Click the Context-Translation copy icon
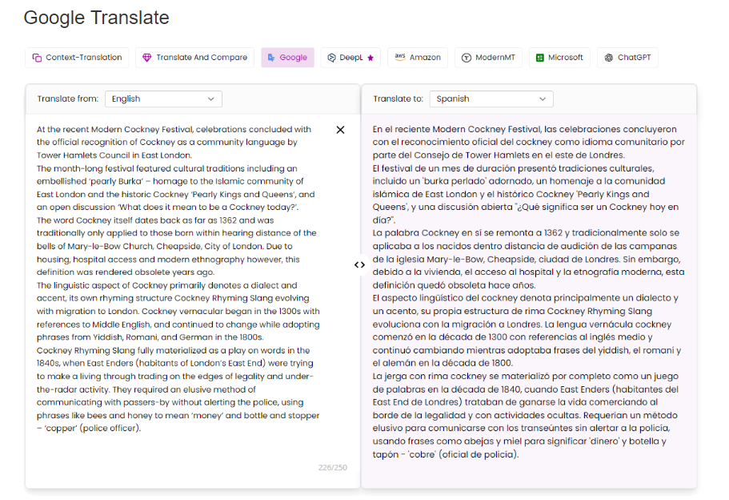The width and height of the screenshot is (729, 500). pos(37,58)
